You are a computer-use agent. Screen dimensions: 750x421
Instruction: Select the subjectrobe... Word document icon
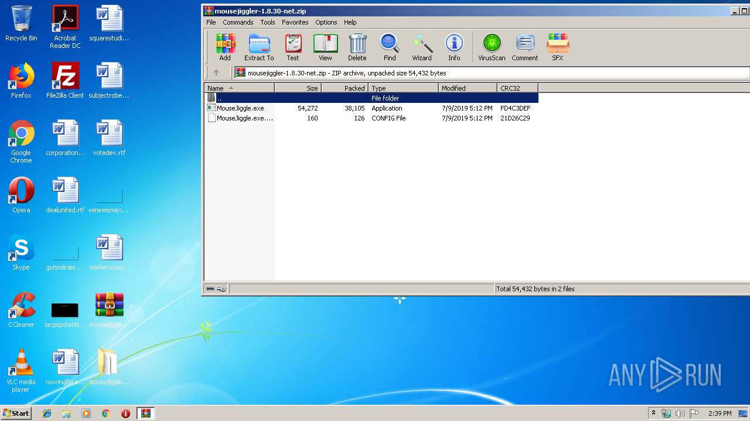tap(109, 81)
